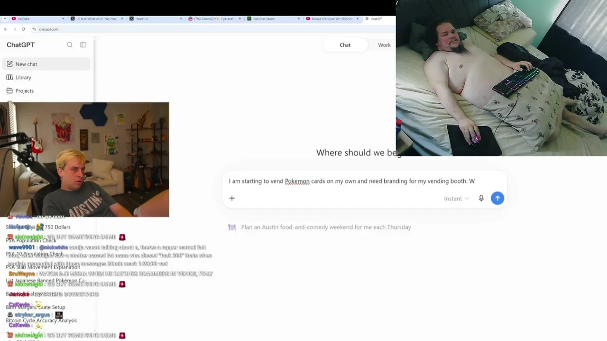The image size is (607, 341).
Task: Open the Instant model selector dropdown
Action: click(x=456, y=198)
